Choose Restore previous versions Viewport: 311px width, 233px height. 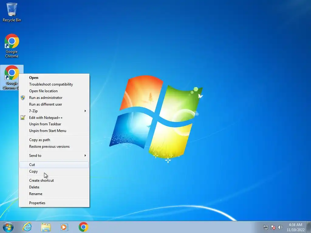click(x=54, y=147)
